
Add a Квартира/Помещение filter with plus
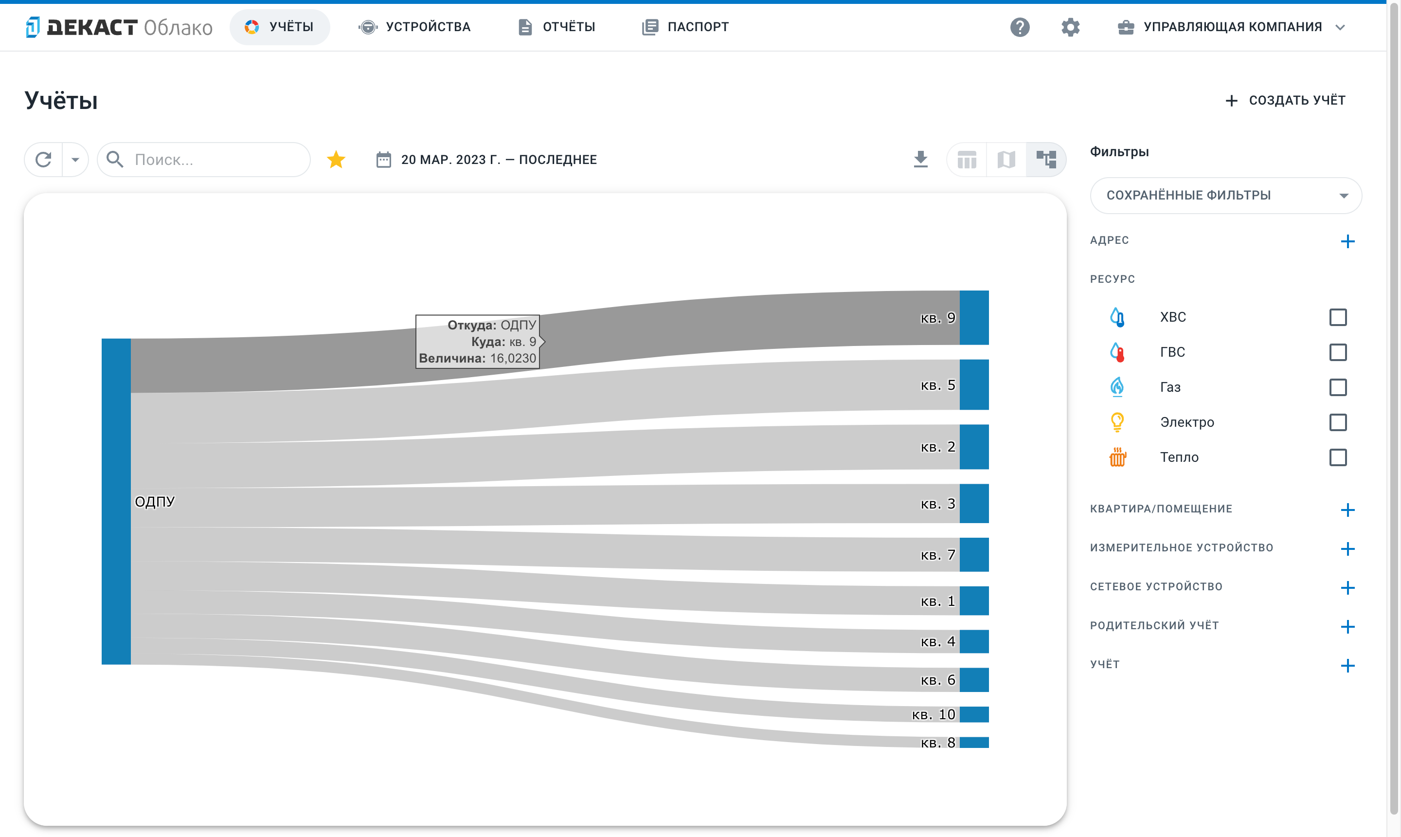click(1347, 510)
